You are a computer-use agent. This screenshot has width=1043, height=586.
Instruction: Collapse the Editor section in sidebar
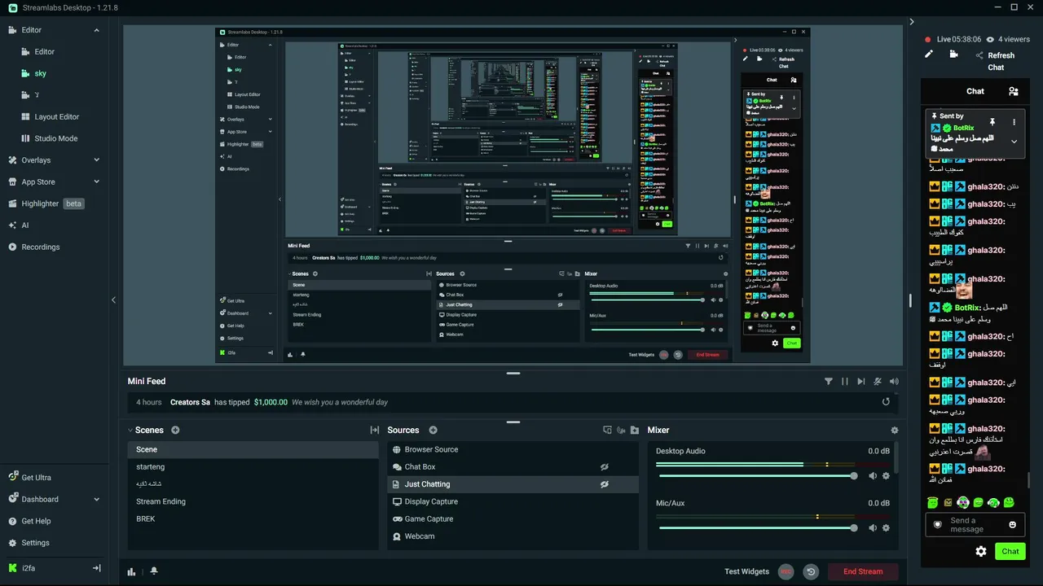[x=96, y=30]
